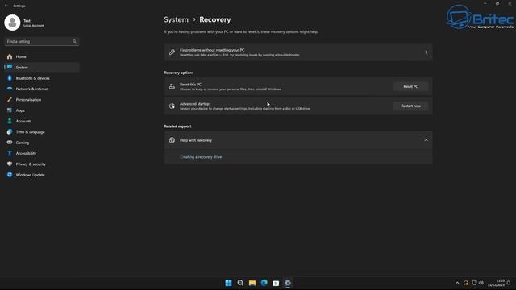
Task: Collapse the Help with Recovery section
Action: [x=426, y=140]
